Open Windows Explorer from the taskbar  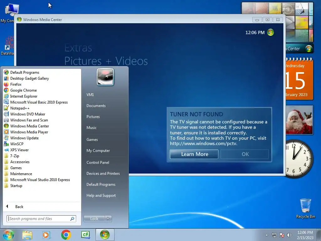[27, 235]
